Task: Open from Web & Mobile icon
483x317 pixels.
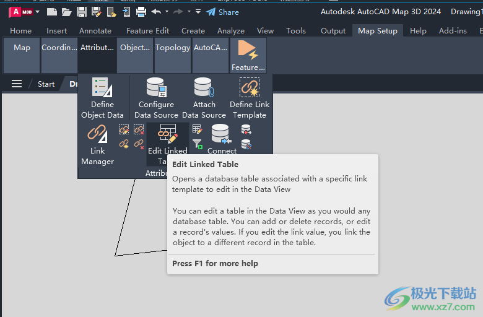Action: click(x=111, y=12)
